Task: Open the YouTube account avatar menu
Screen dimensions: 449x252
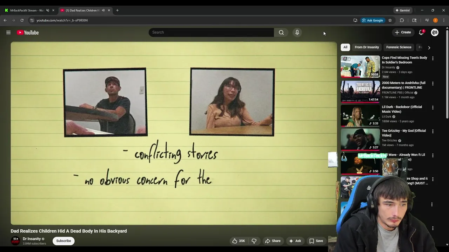Action: click(x=435, y=33)
